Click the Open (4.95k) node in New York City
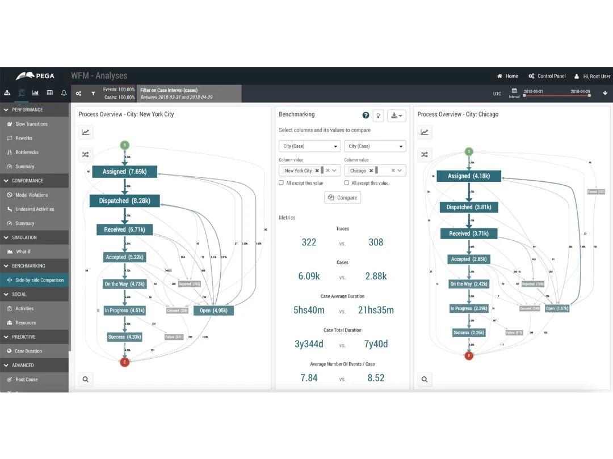The width and height of the screenshot is (613, 459). point(213,311)
